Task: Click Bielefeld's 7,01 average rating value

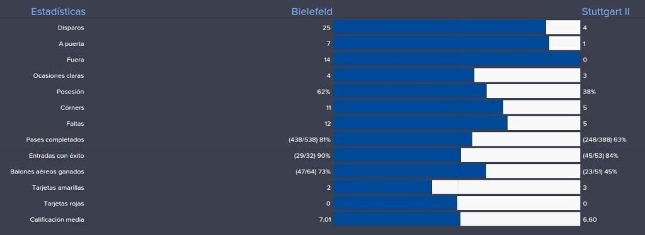Action: pyautogui.click(x=324, y=220)
